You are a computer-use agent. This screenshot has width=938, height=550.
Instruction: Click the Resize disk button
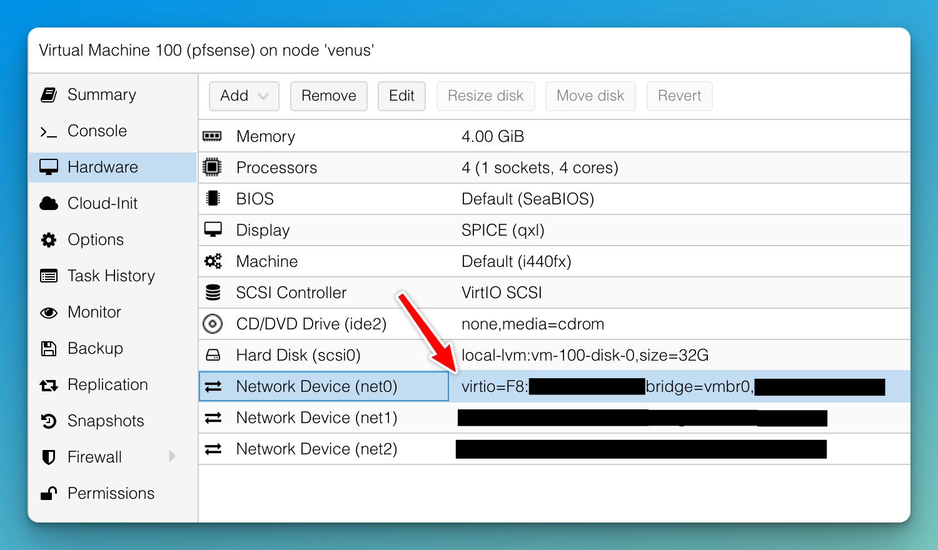click(x=486, y=96)
